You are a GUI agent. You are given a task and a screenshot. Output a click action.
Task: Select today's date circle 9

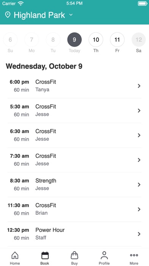[74, 40]
